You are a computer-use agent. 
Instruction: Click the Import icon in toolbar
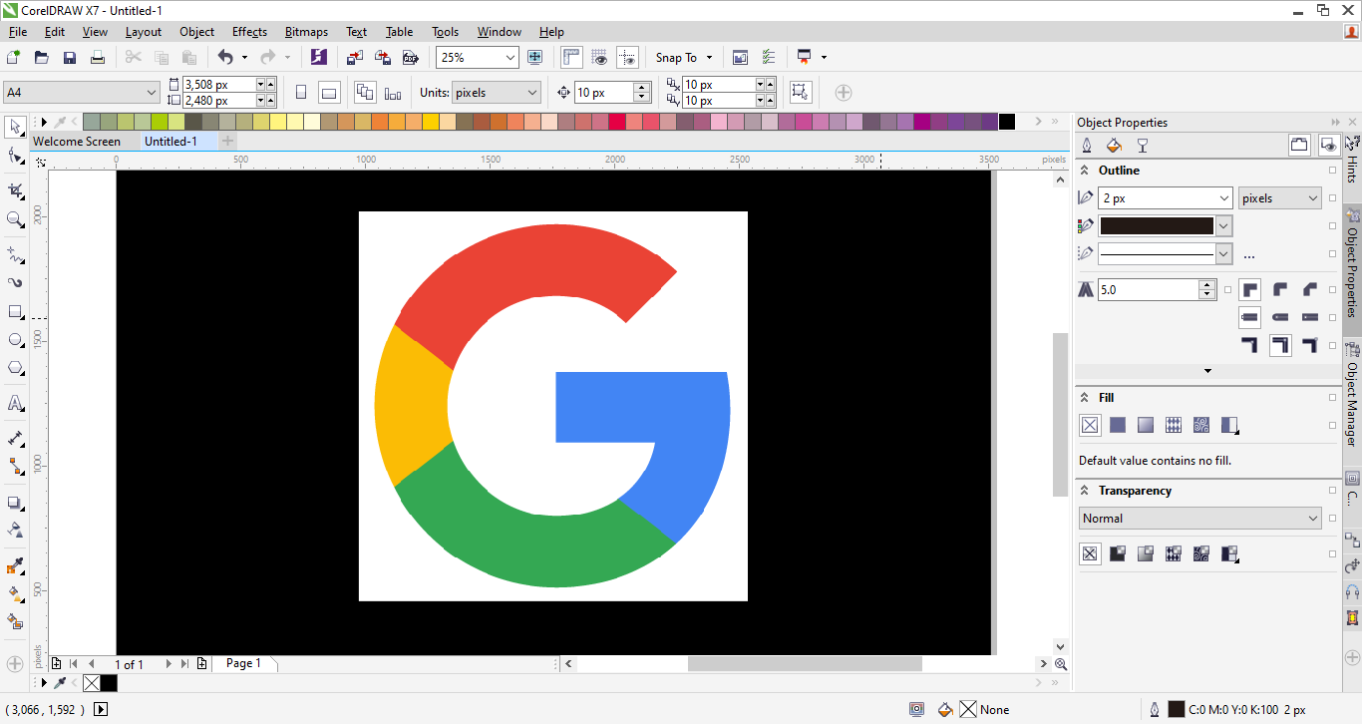355,58
